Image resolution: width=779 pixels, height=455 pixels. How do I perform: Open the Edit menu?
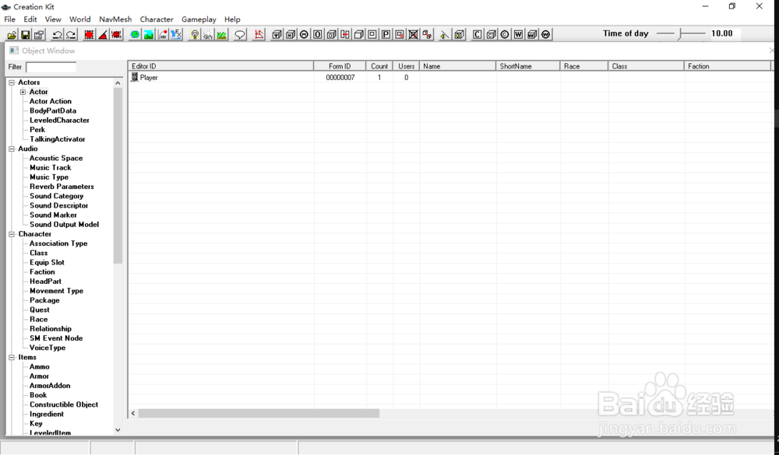click(30, 19)
